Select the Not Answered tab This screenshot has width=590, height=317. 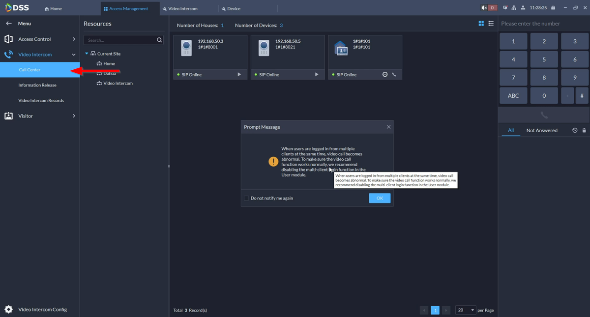(542, 130)
